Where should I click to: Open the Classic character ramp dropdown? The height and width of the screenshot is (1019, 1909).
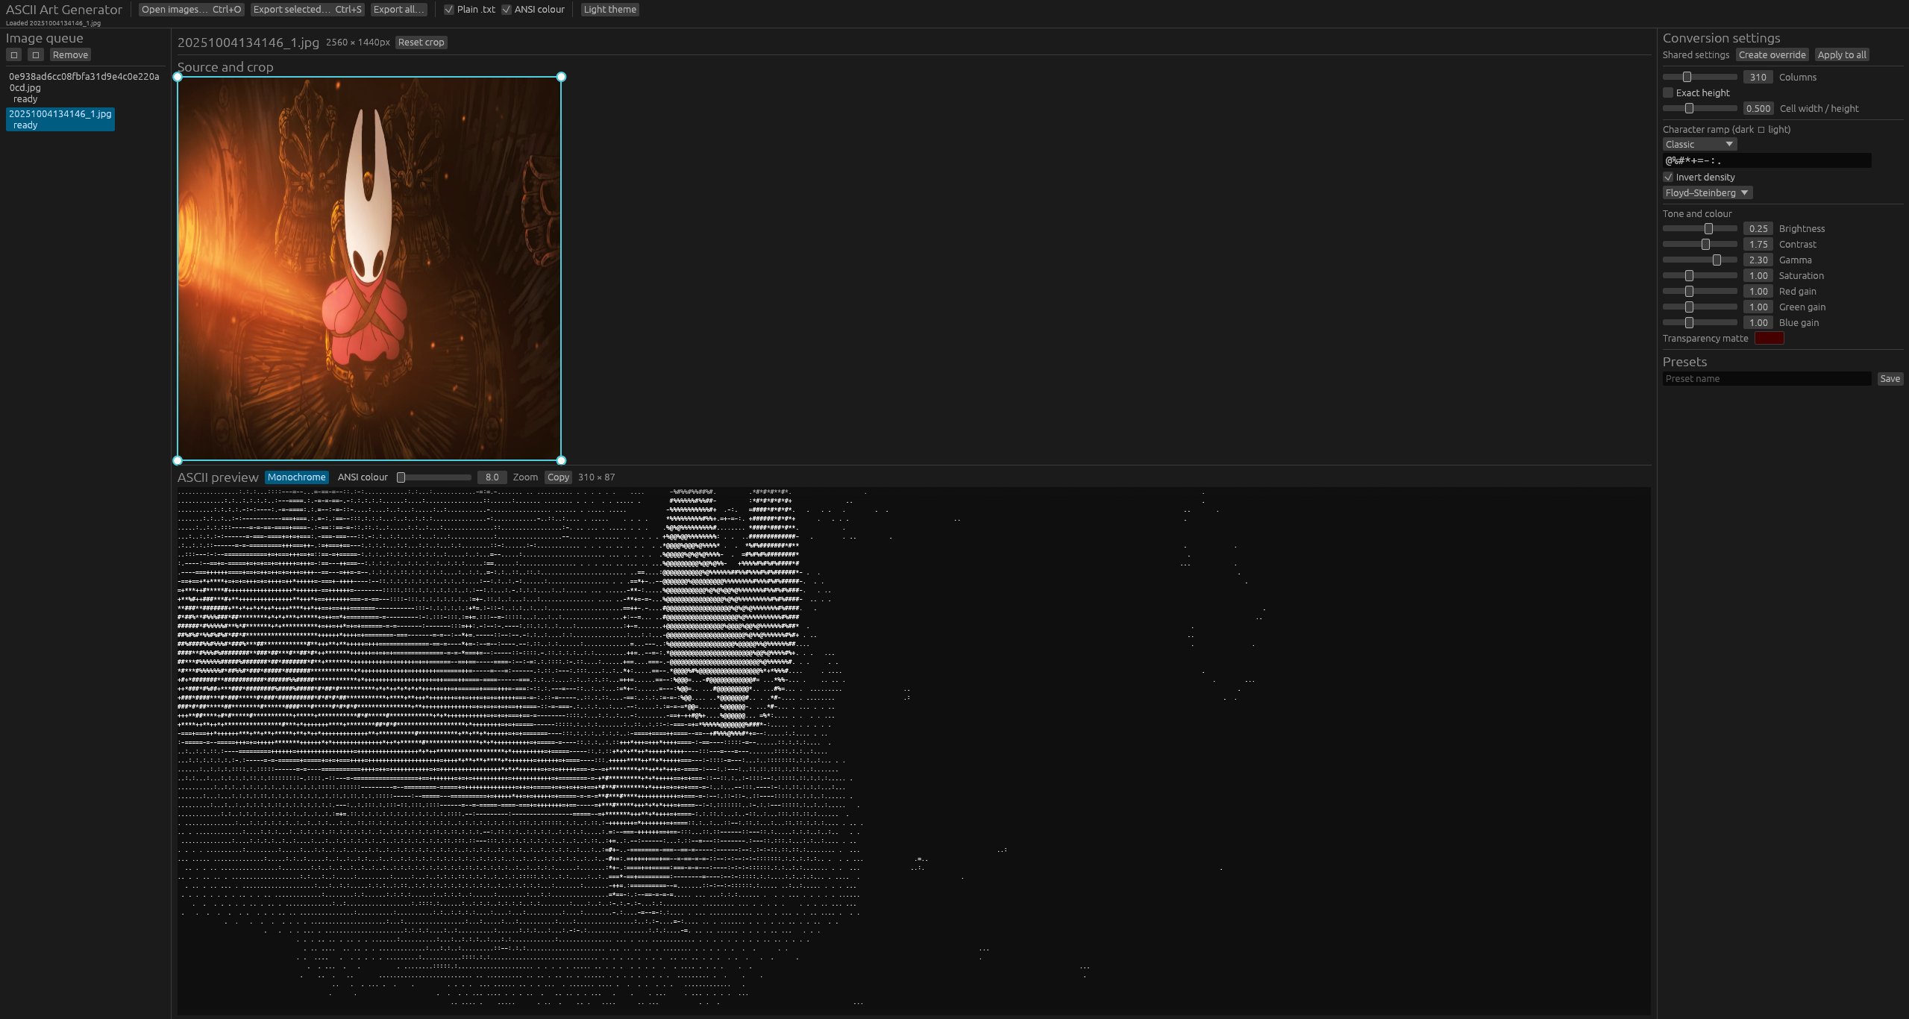point(1699,144)
